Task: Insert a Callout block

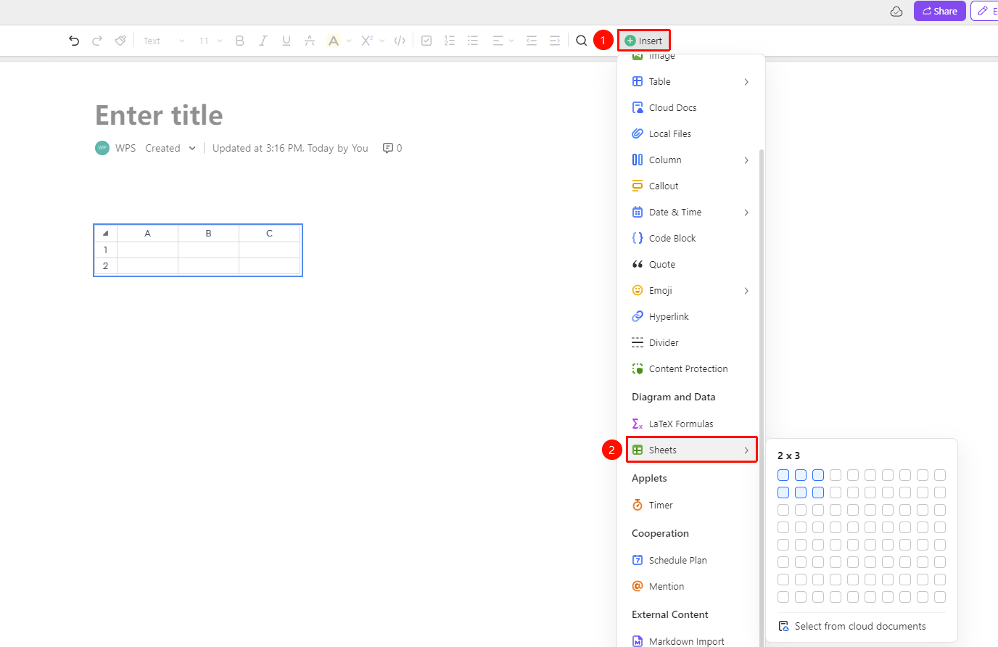Action: click(x=691, y=186)
